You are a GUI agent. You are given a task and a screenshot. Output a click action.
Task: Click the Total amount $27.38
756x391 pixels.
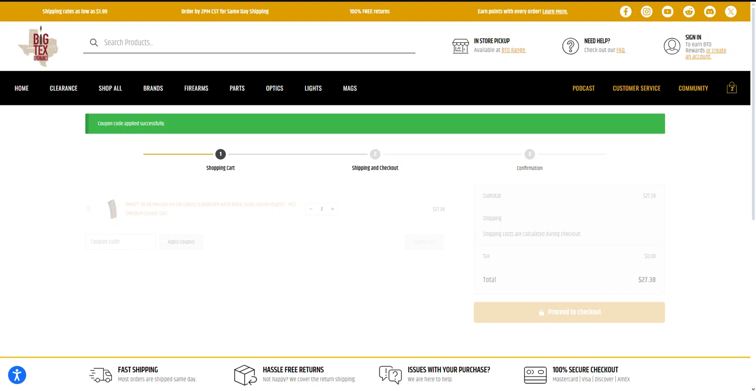tap(647, 280)
